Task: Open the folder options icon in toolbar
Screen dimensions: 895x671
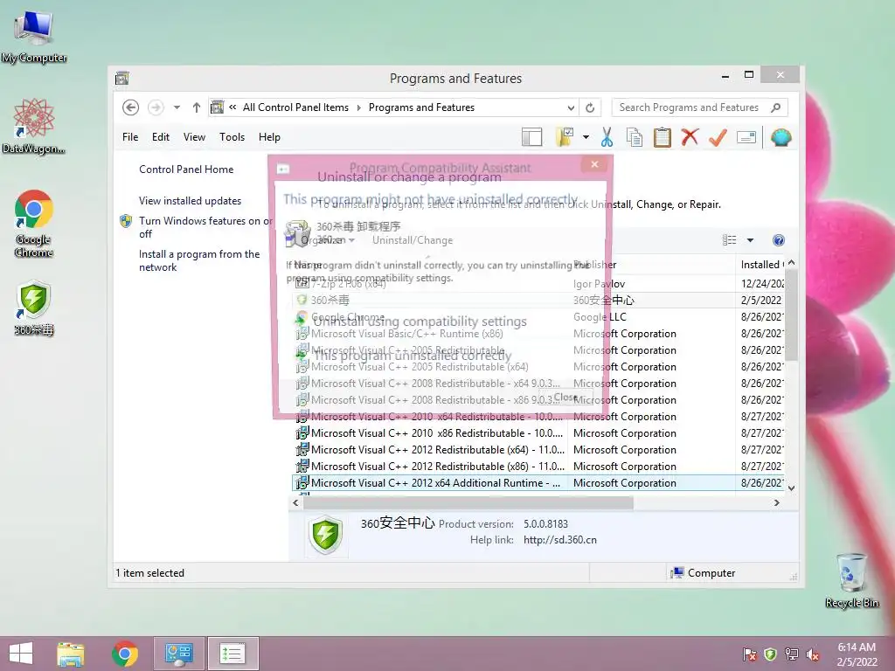Action: (565, 137)
